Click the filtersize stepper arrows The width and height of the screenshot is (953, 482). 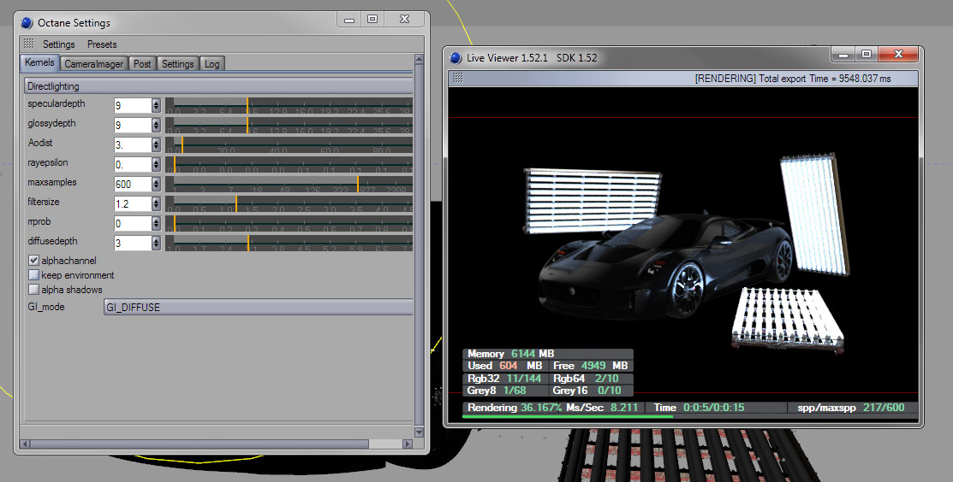(x=156, y=203)
